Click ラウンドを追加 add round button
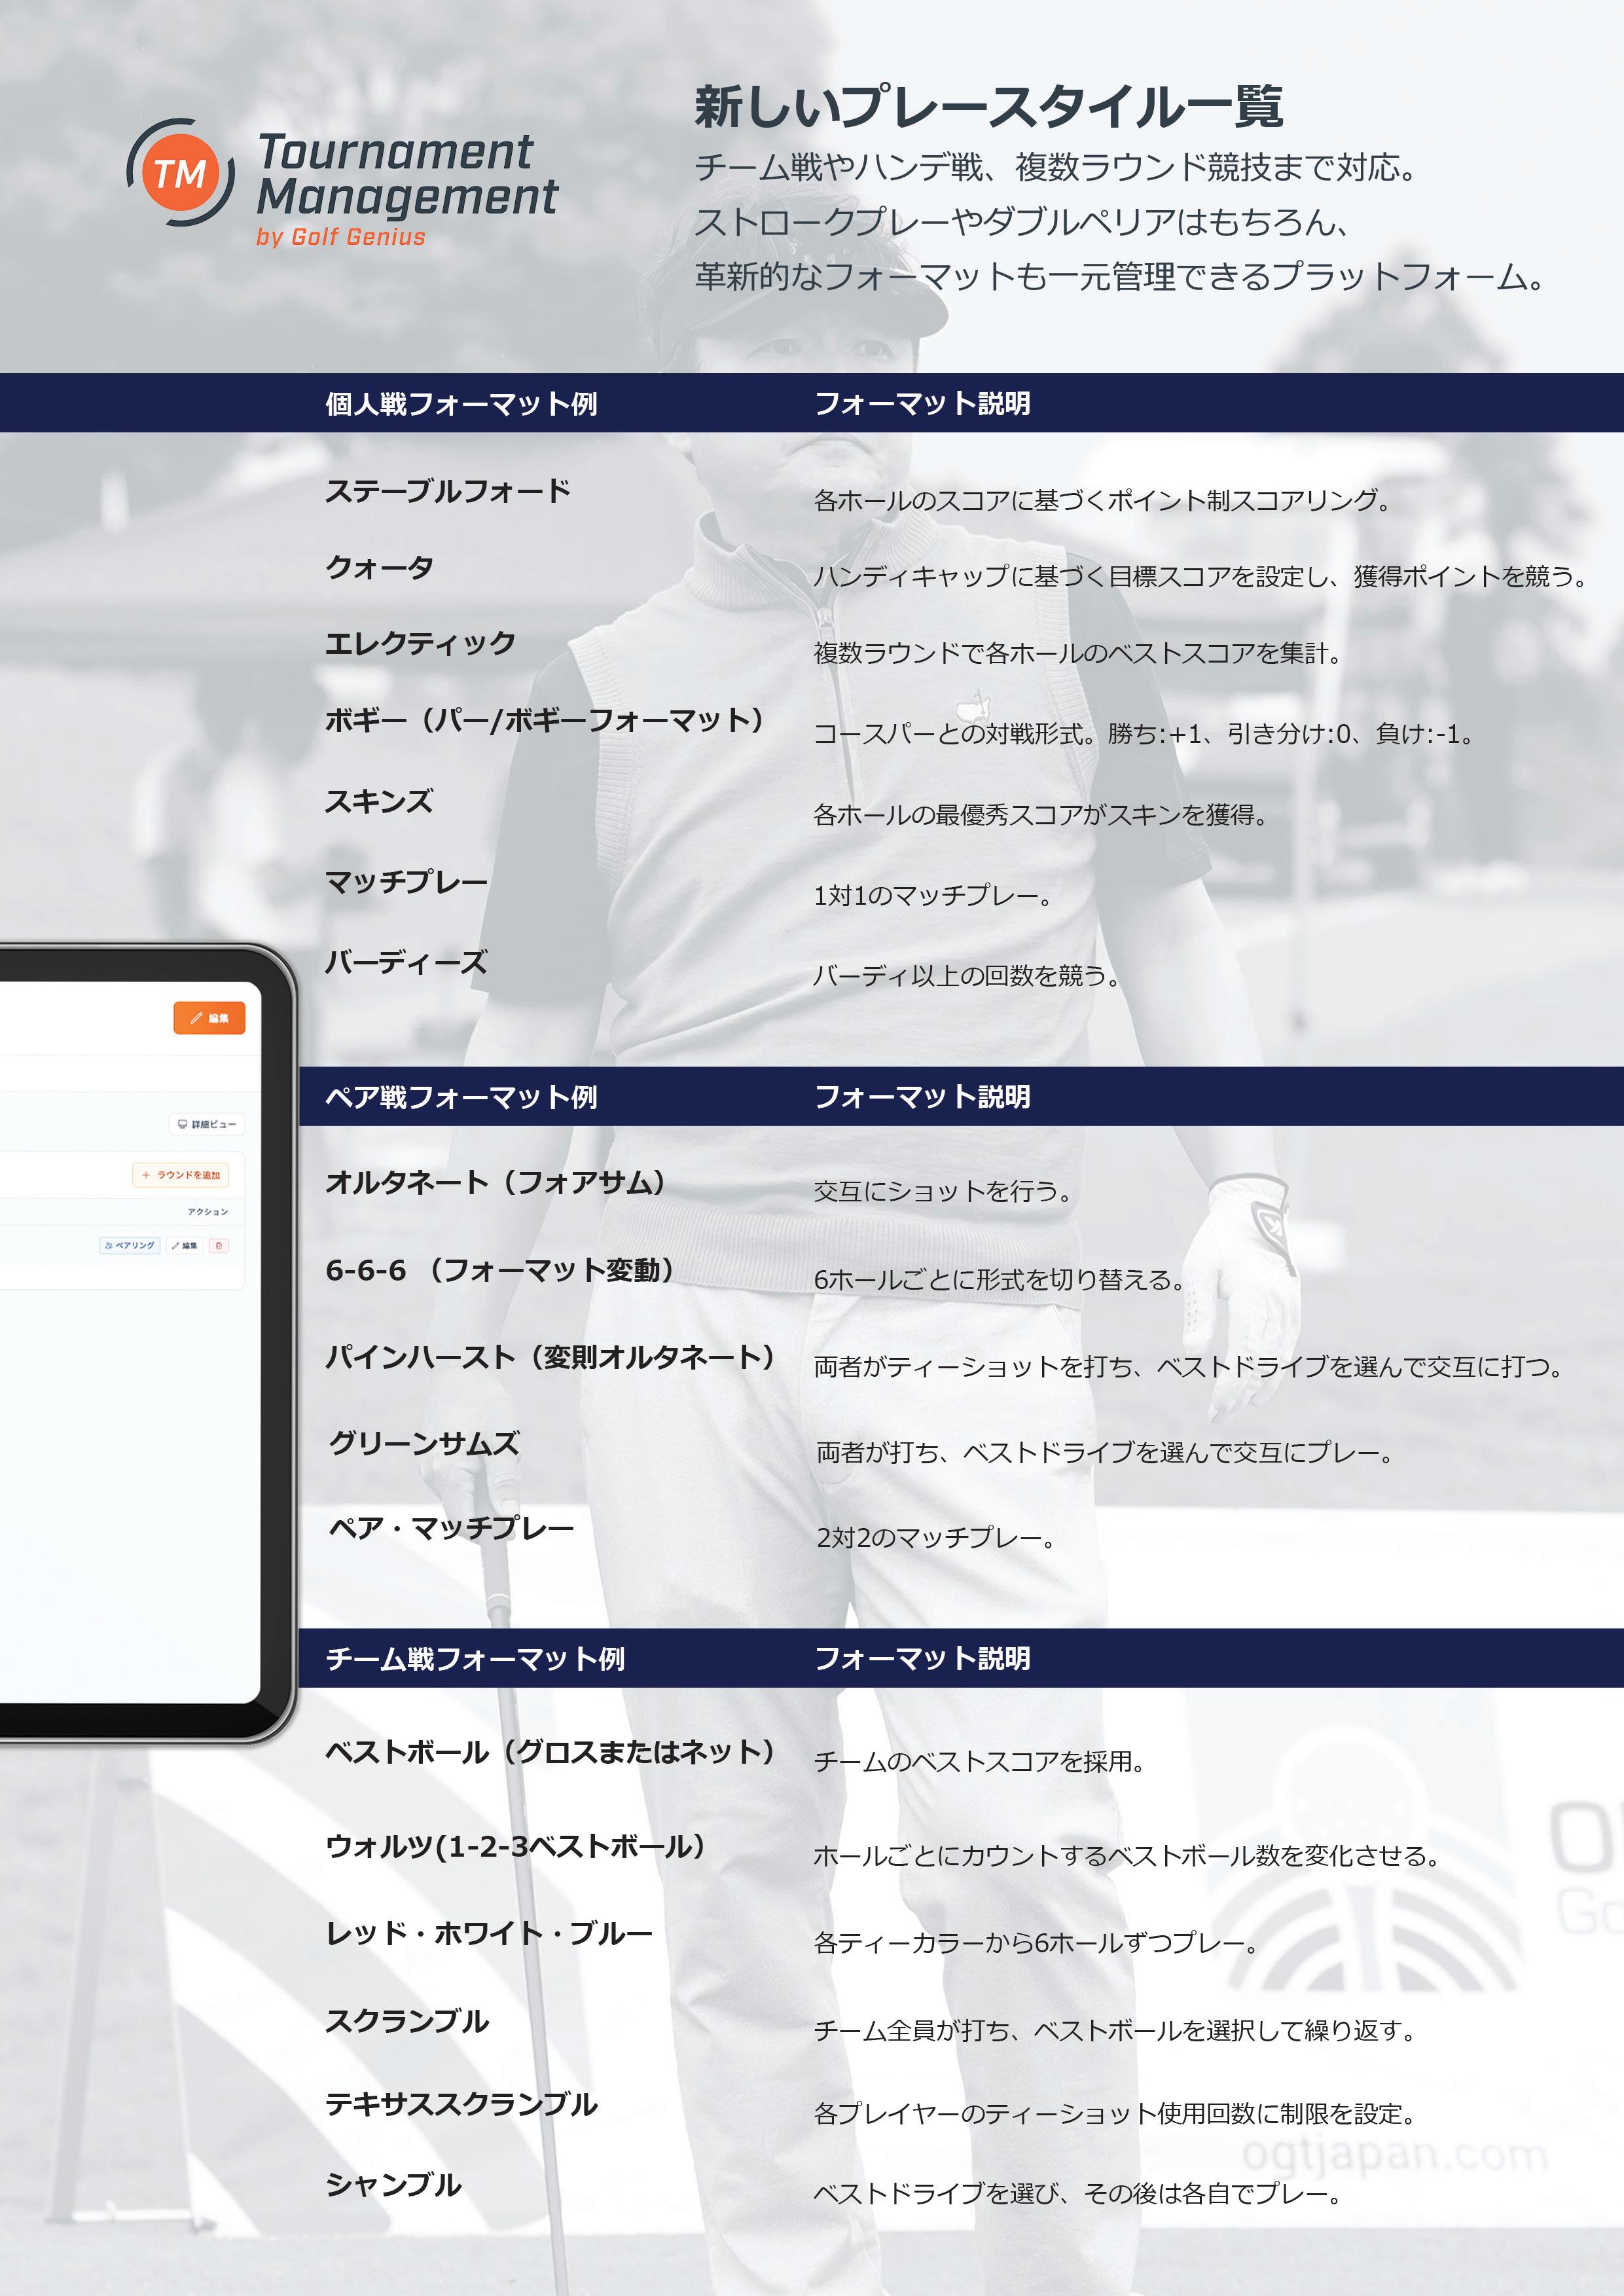1624x2296 pixels. (181, 1175)
